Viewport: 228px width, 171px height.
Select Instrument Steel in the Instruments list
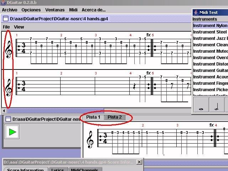click(211, 32)
